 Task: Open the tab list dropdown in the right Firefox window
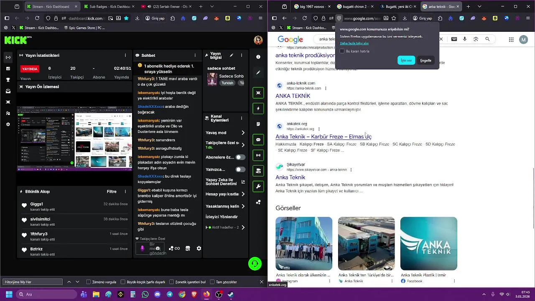click(479, 7)
